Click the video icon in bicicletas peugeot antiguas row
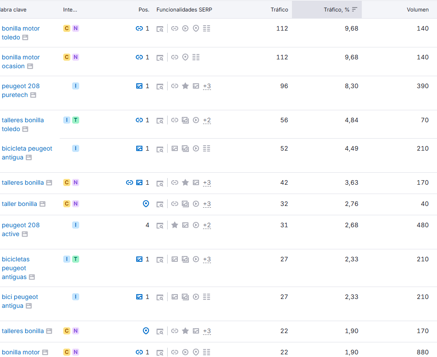Viewport: 437px width, 357px height. pyautogui.click(x=196, y=259)
